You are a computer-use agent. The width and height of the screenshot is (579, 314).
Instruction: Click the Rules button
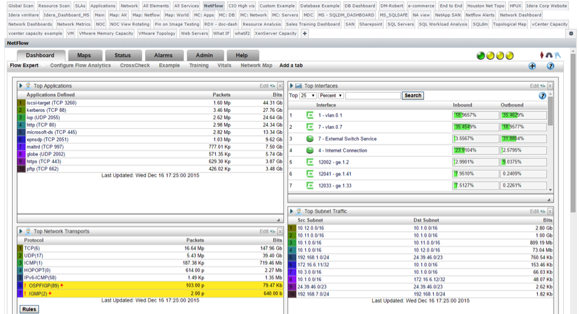(29, 309)
